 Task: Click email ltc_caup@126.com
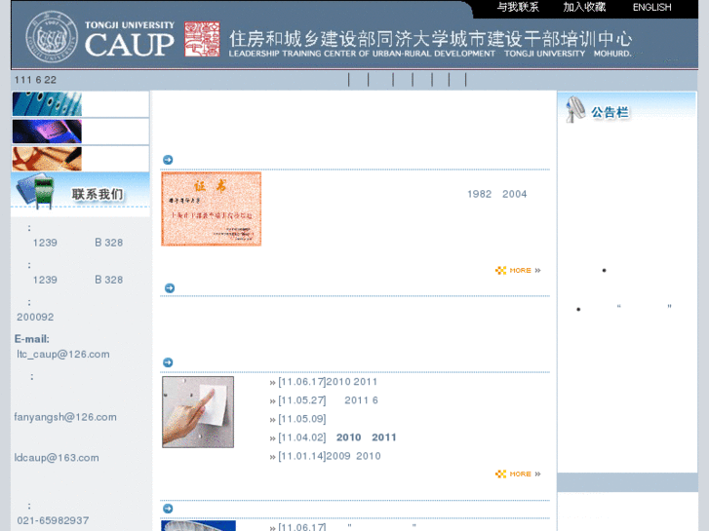pos(62,354)
